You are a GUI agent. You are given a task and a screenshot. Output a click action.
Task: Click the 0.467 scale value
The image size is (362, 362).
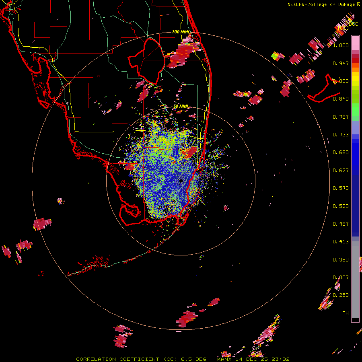[341, 224]
